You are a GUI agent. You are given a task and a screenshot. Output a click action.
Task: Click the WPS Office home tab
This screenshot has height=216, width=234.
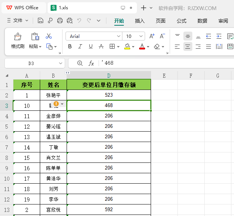pyautogui.click(x=24, y=8)
